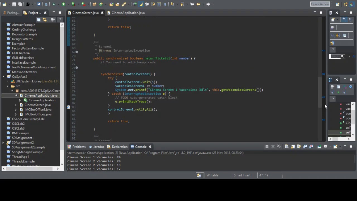
Task: Click the Next Annotation toolbar icon
Action: click(172, 4)
